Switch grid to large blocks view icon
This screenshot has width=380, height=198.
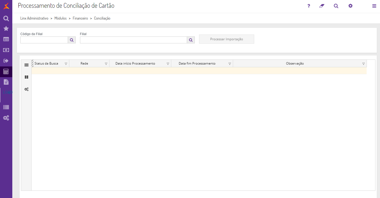[26, 77]
